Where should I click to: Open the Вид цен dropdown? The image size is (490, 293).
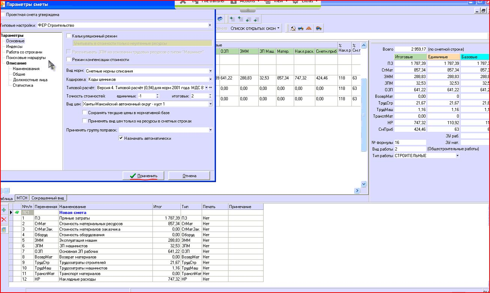[x=210, y=104]
